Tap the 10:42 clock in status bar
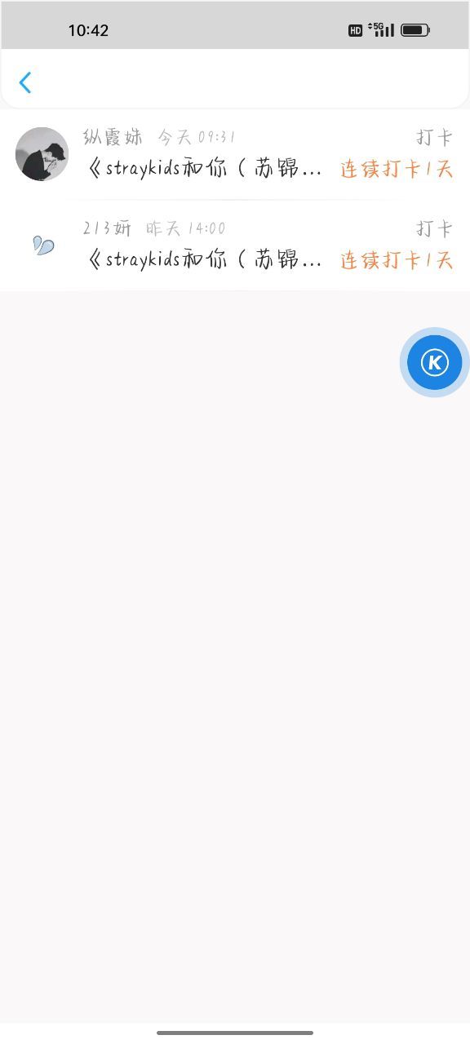This screenshot has height=1044, width=470. (88, 30)
